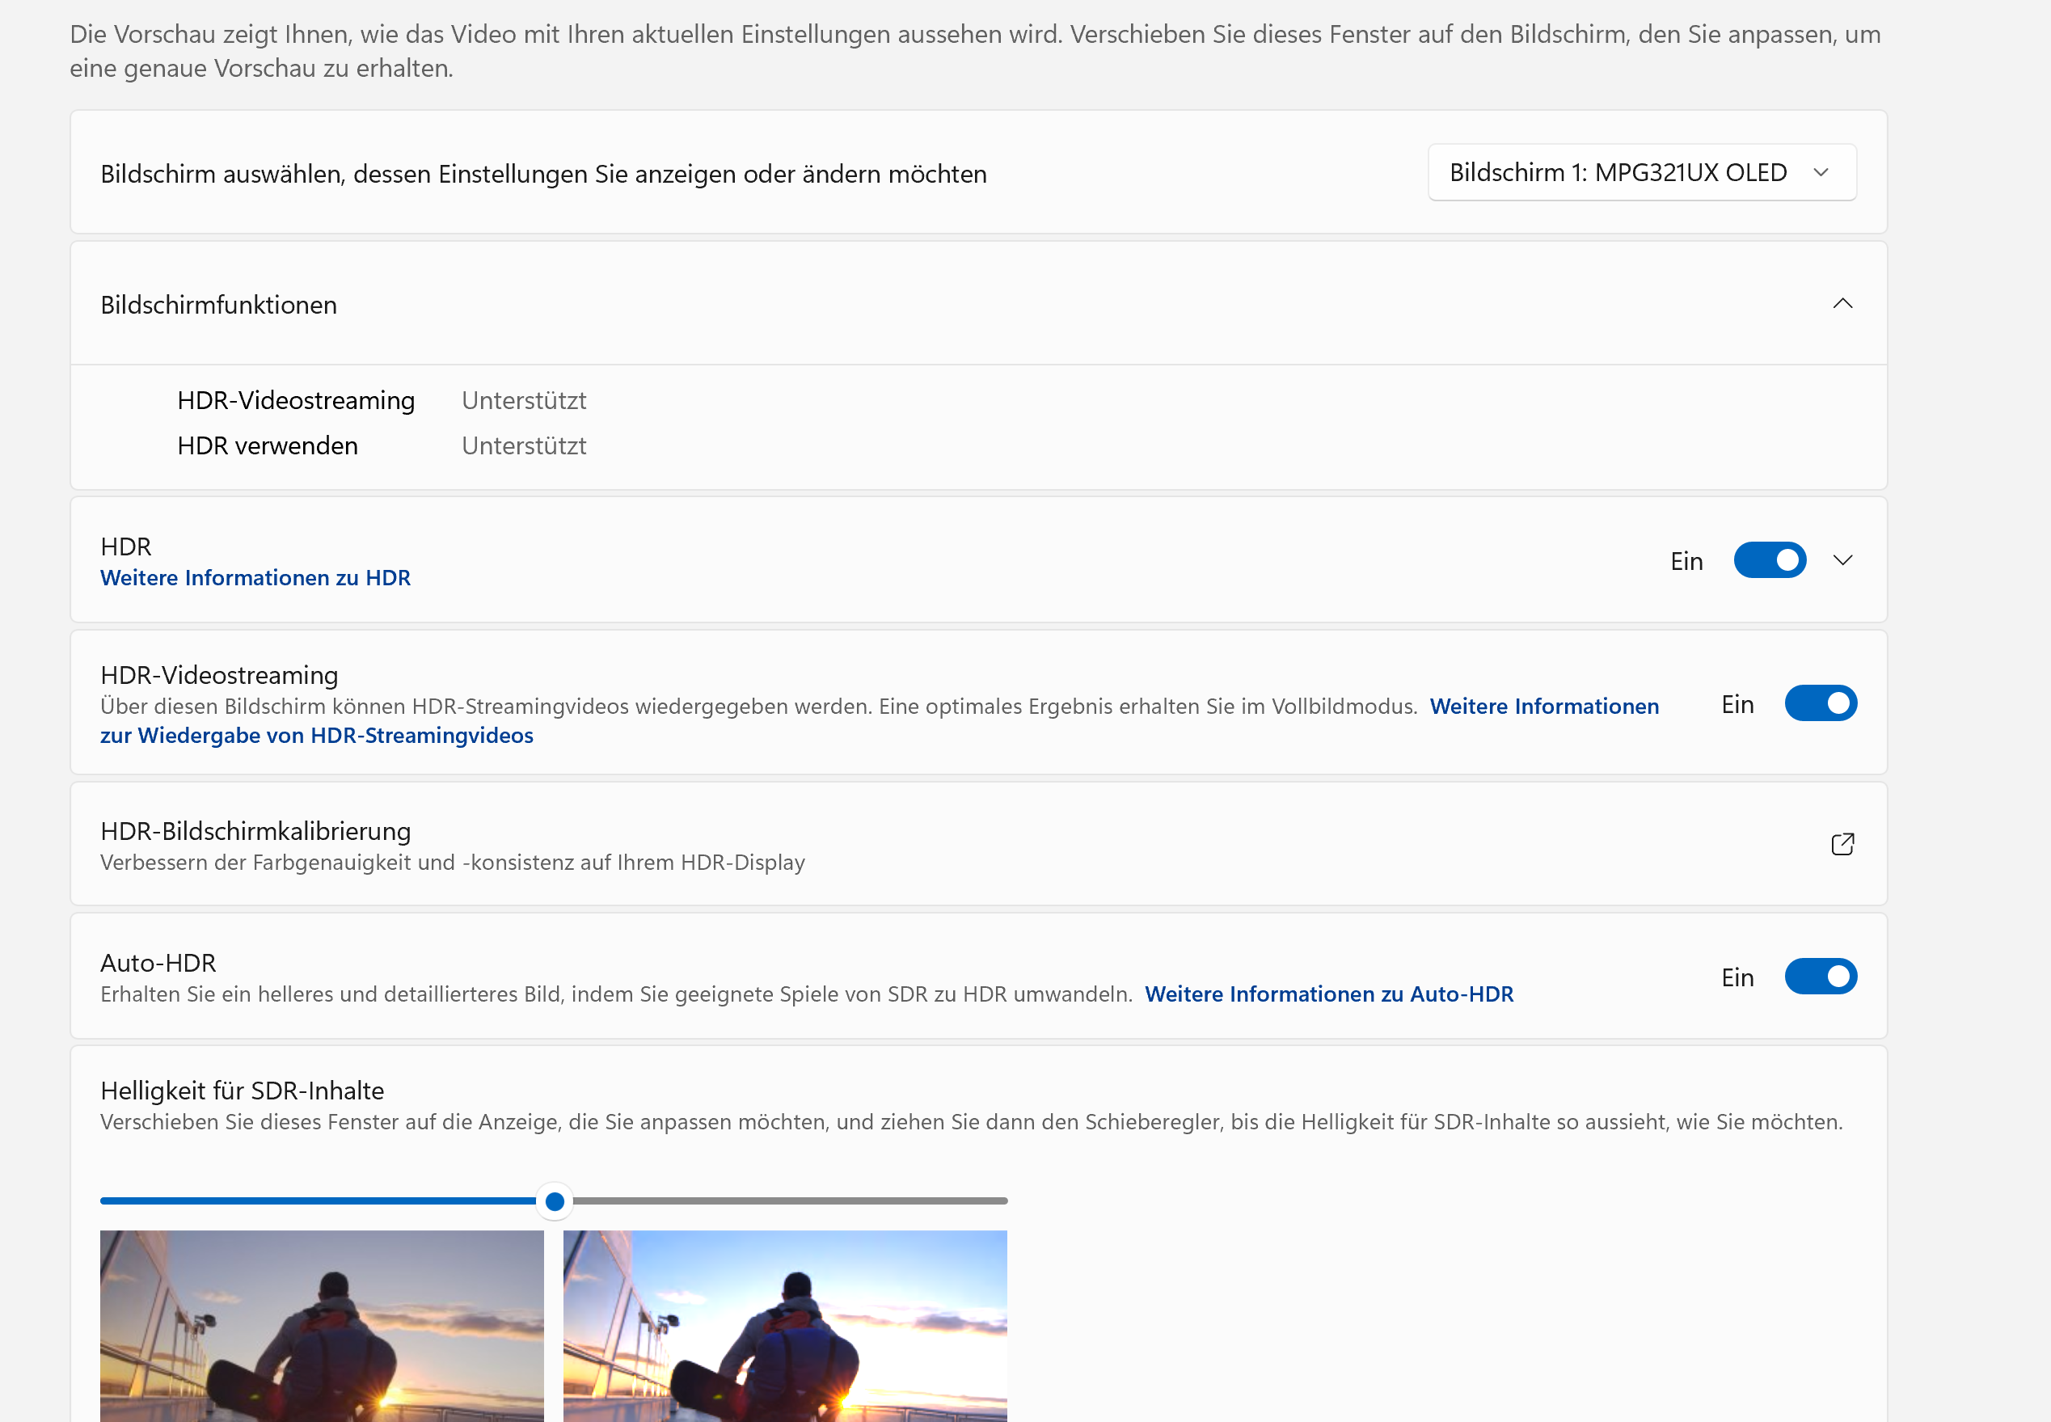This screenshot has width=2051, height=1422.
Task: Click the Helligkeit für SDR-Inhalte heading
Action: click(x=242, y=1091)
